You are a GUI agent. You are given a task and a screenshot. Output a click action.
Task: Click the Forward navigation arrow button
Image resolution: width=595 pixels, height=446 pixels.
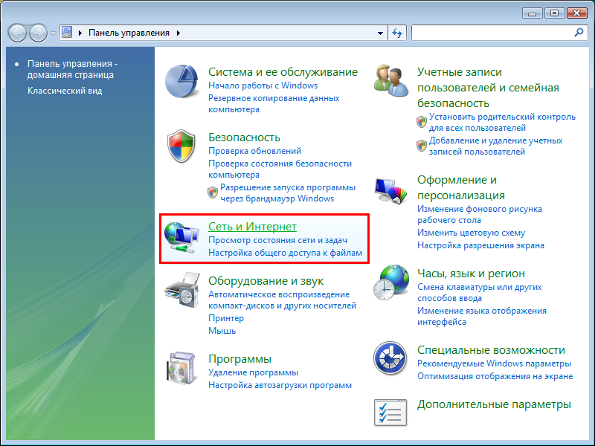(x=39, y=33)
